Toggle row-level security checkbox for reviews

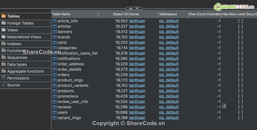click(240, 107)
